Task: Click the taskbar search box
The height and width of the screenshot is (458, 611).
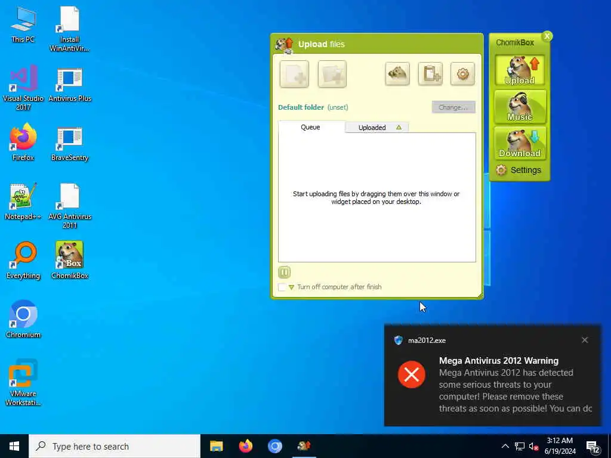Action: (x=115, y=446)
